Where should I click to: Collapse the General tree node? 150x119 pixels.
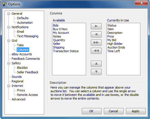pos(8,14)
